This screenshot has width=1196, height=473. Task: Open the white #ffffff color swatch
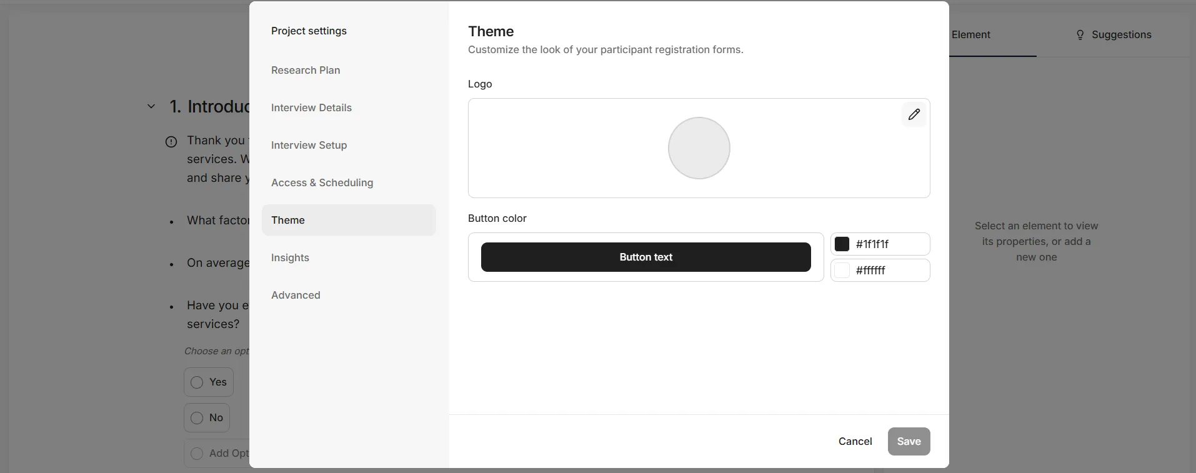pyautogui.click(x=842, y=271)
